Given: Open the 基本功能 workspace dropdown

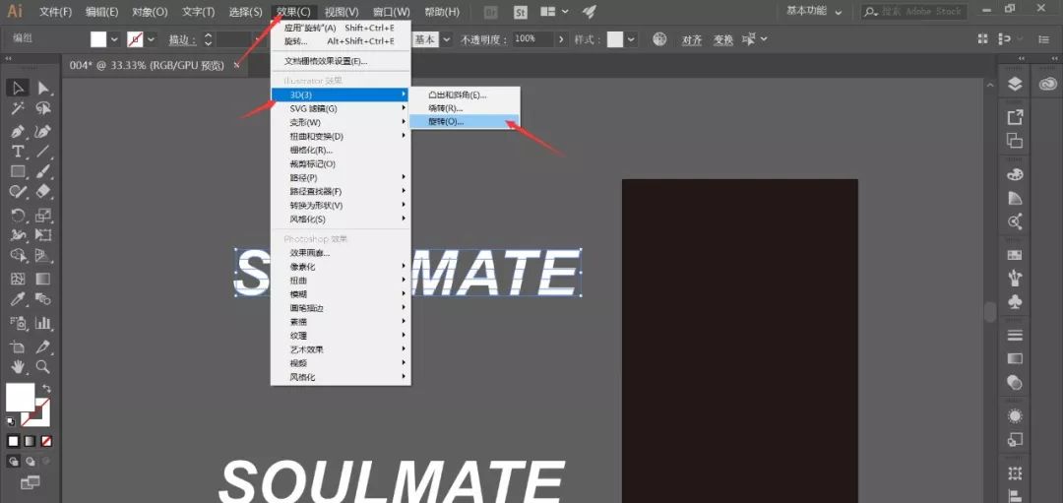Looking at the screenshot, I should [x=814, y=12].
